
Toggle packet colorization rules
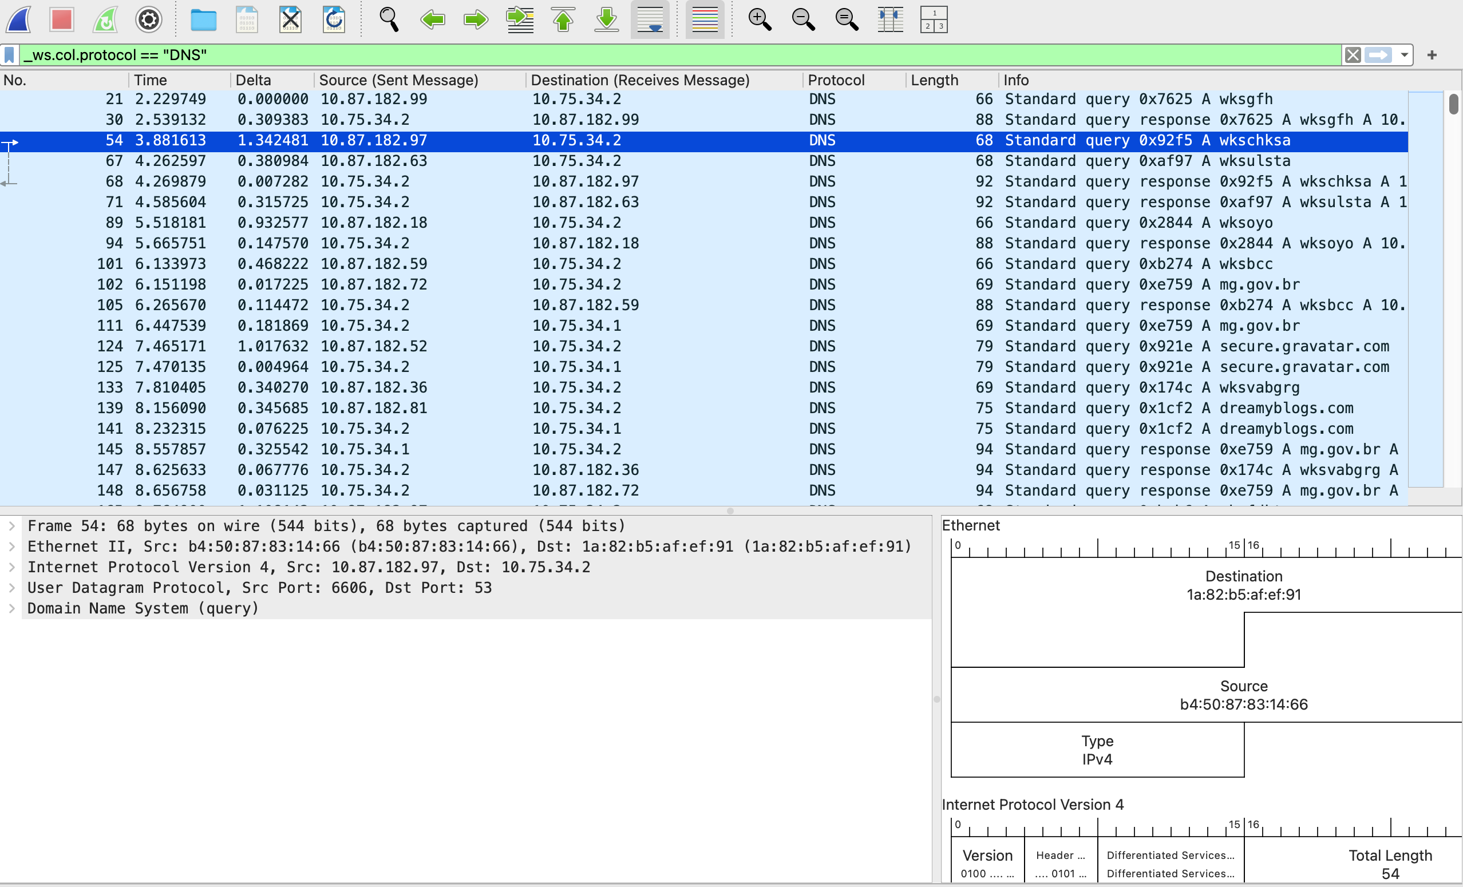point(705,19)
